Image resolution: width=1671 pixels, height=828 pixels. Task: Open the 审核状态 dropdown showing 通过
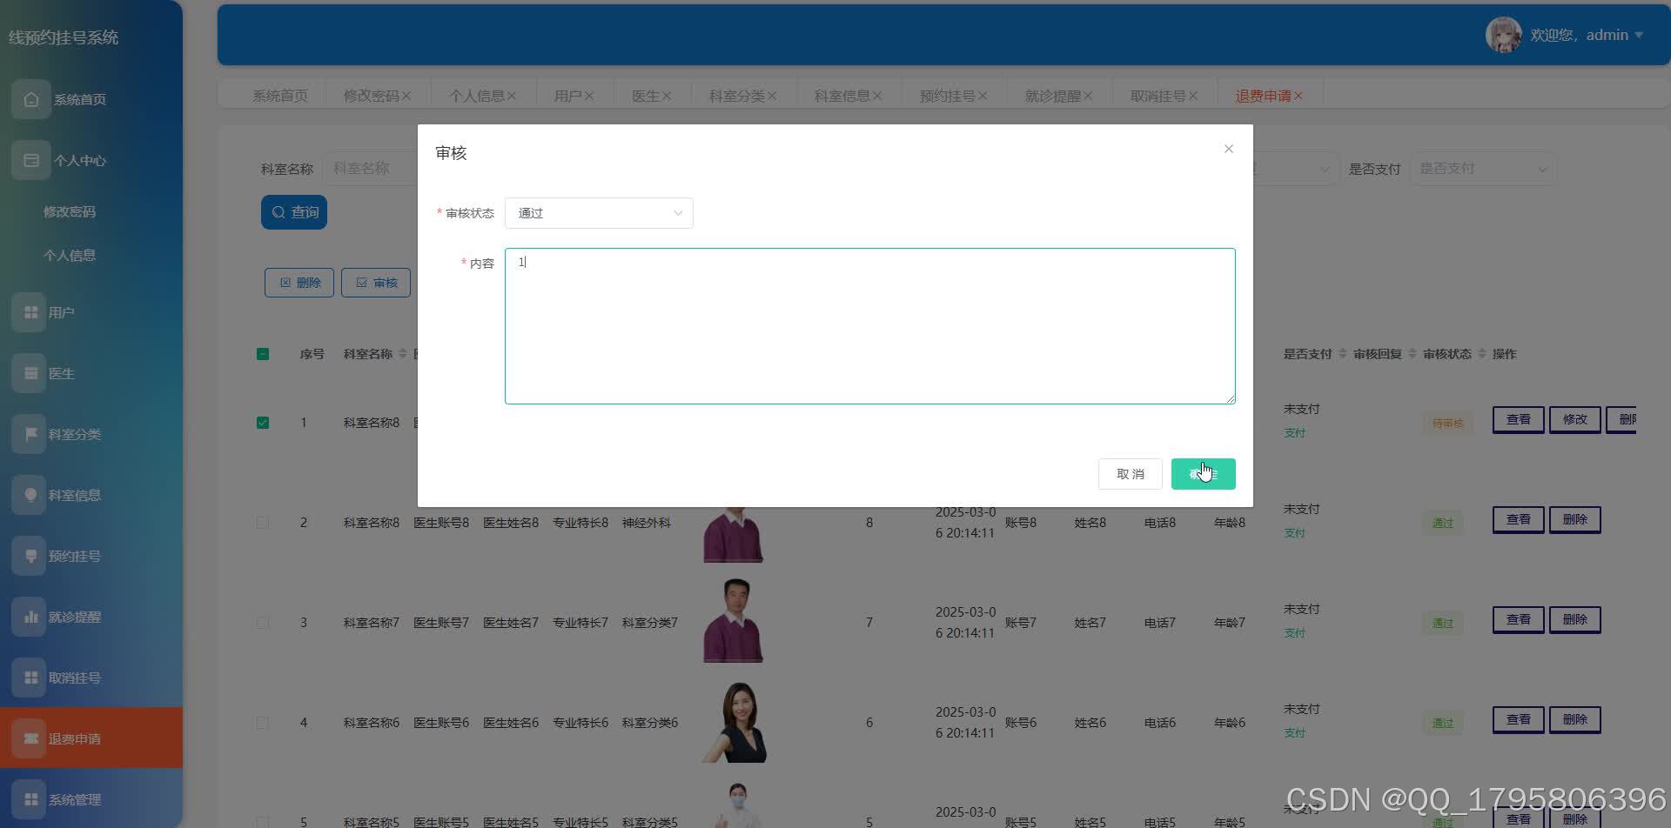pos(599,213)
